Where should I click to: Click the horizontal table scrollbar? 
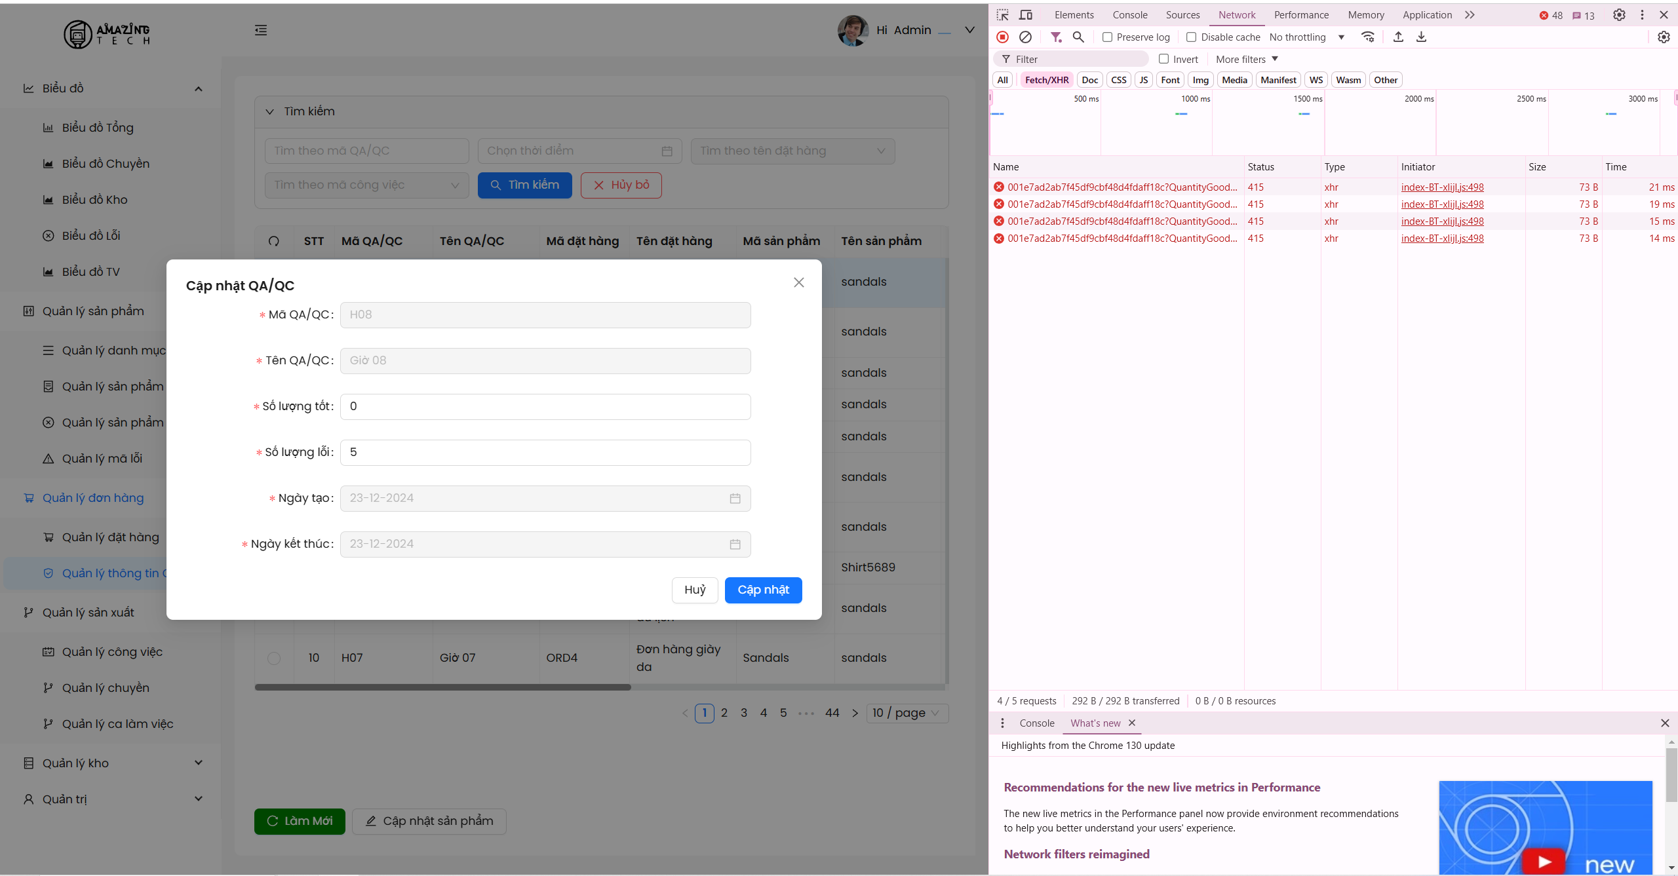(442, 687)
